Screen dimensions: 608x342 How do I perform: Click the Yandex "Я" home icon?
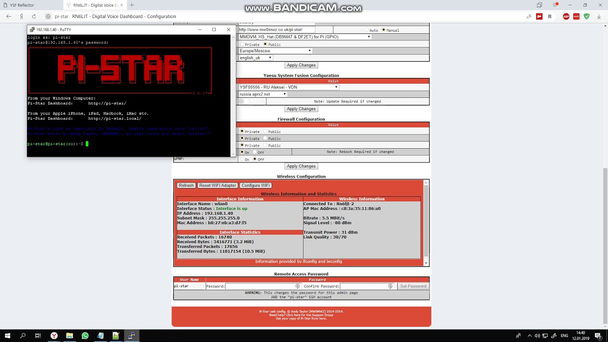coord(22,16)
